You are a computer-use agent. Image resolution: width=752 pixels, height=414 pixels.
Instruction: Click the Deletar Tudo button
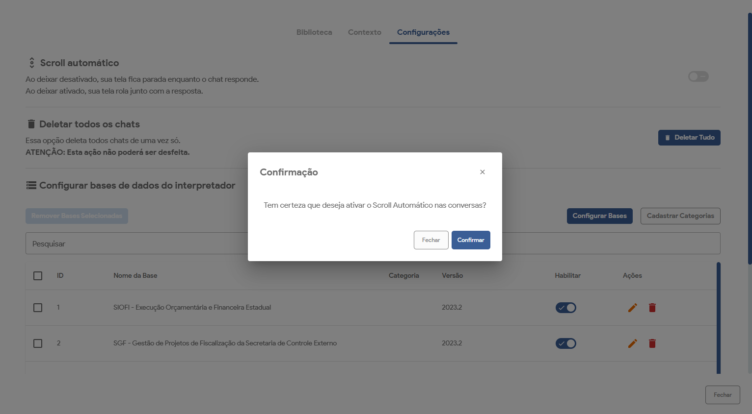[689, 138]
